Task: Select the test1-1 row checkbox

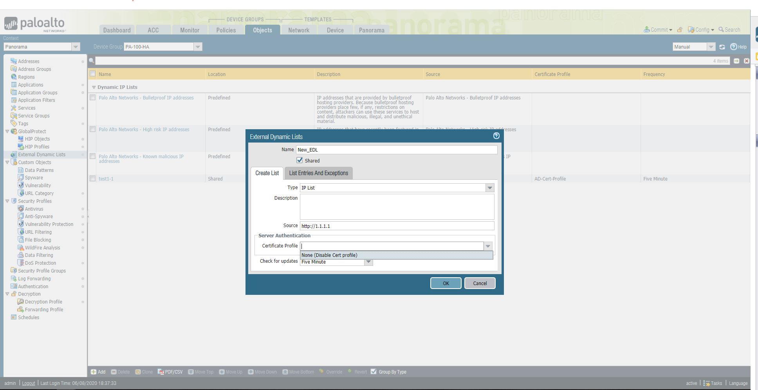Action: pos(93,179)
